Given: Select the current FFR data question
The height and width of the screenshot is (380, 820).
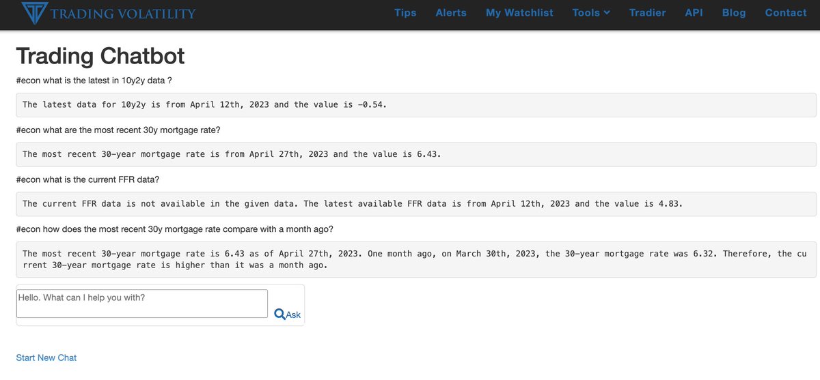Looking at the screenshot, I should click(x=87, y=179).
